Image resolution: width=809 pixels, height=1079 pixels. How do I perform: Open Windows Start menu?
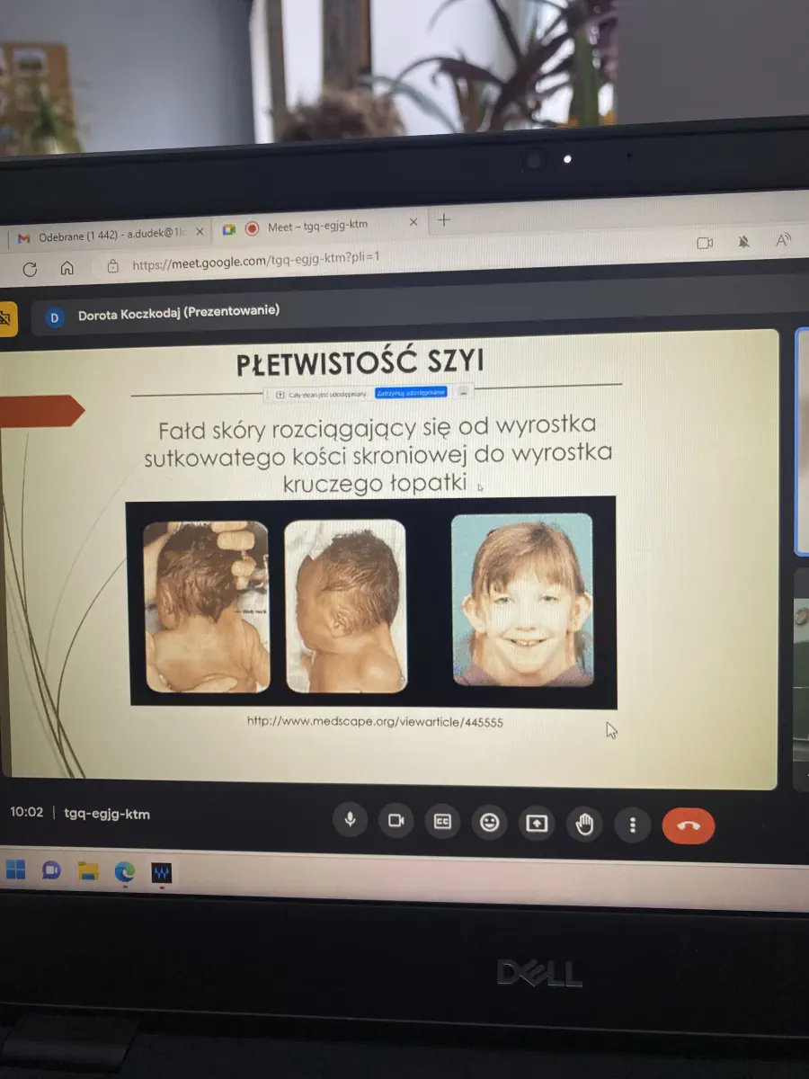pyautogui.click(x=16, y=869)
